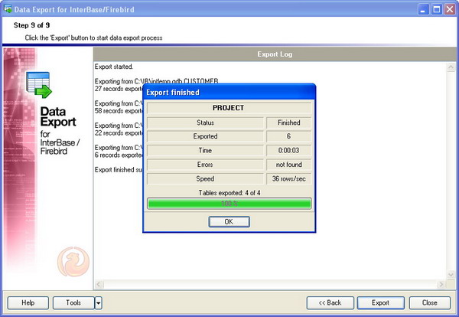Click OK in the Export finished dialog
Viewport: 459px width, 317px height.
click(229, 221)
